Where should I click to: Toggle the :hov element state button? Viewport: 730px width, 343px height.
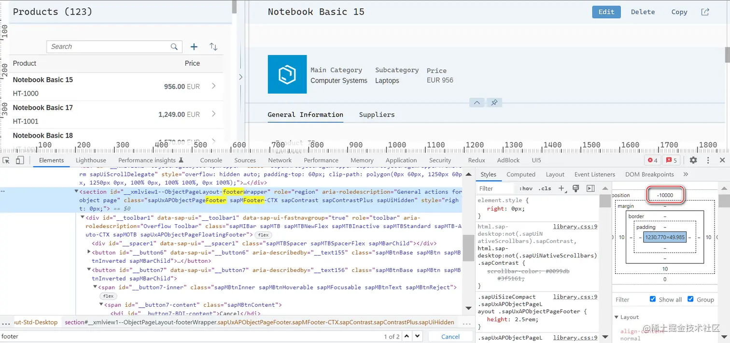526,189
